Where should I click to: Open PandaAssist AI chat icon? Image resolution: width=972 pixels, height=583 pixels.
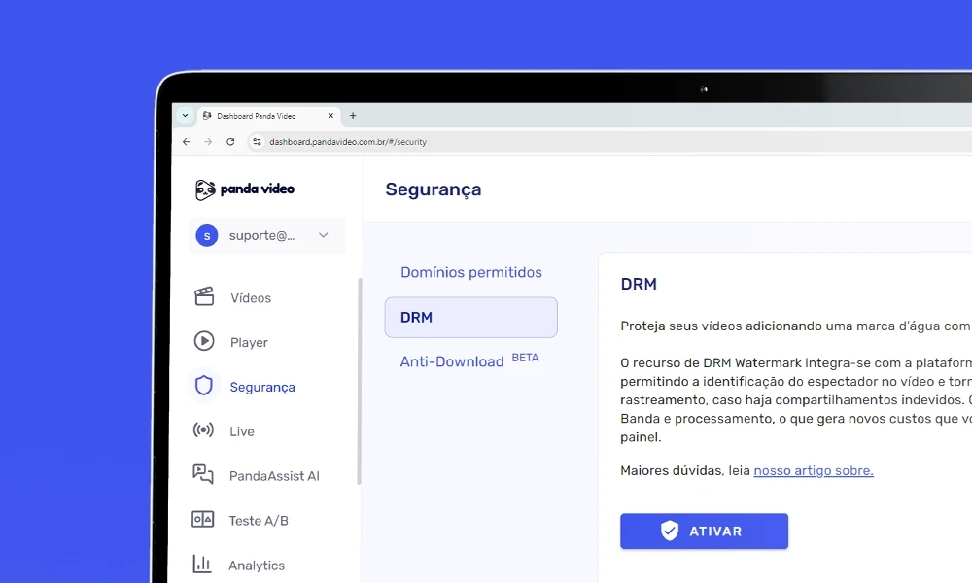click(204, 475)
